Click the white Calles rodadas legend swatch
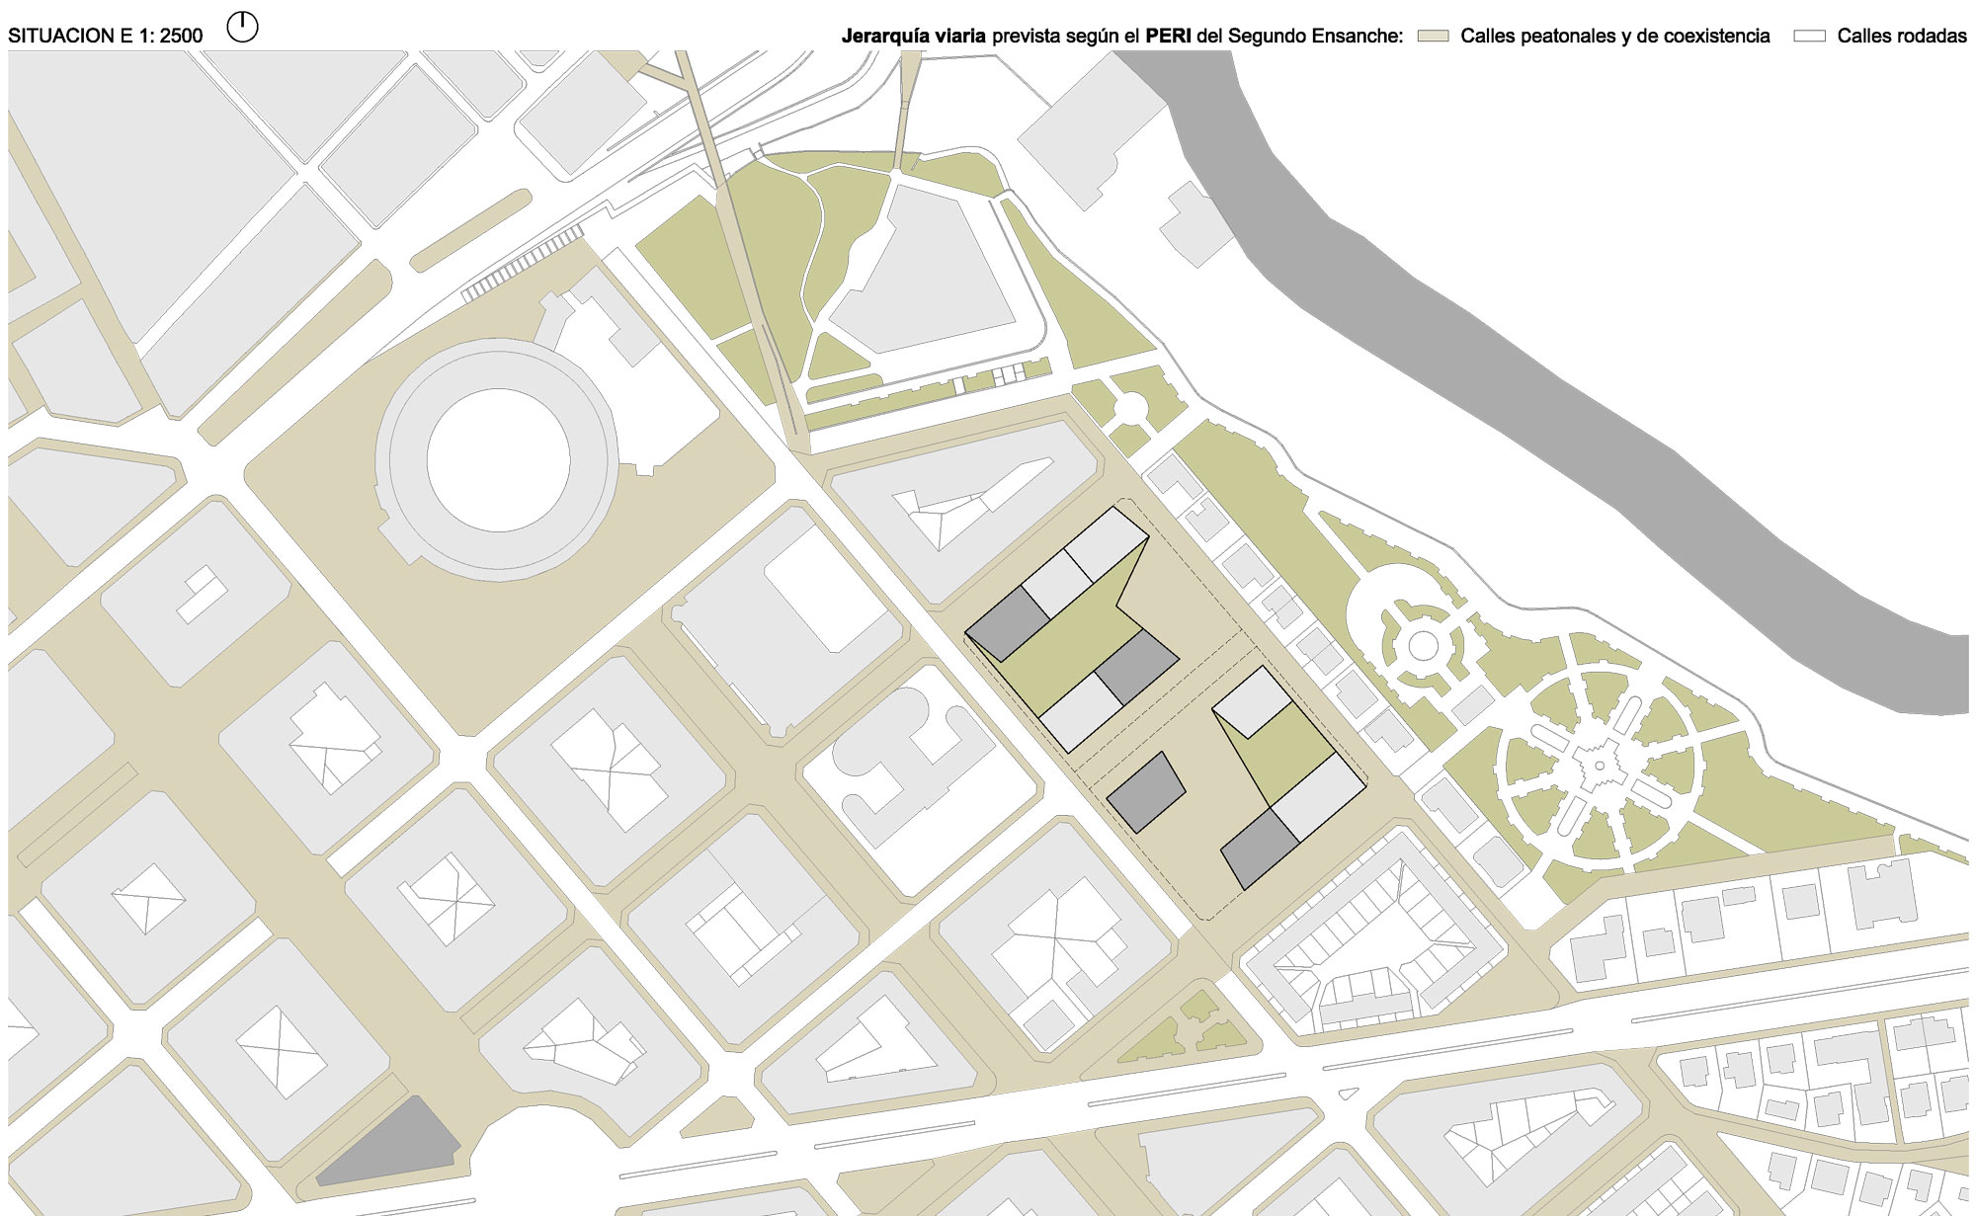The image size is (1976, 1216). pyautogui.click(x=1809, y=36)
